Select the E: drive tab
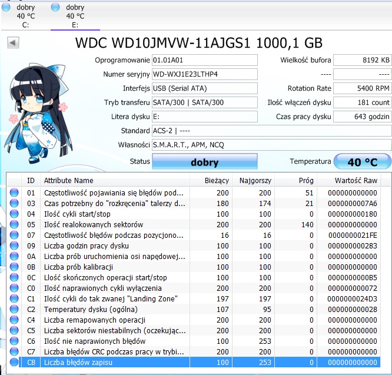 click(75, 16)
